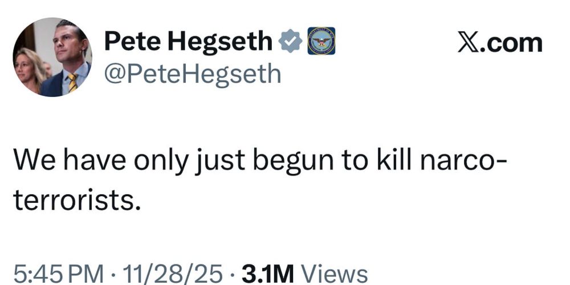Select the 3.1M view count
The image size is (570, 285).
click(x=267, y=274)
